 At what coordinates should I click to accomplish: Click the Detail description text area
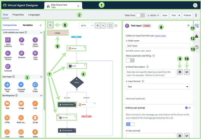coord(151,74)
